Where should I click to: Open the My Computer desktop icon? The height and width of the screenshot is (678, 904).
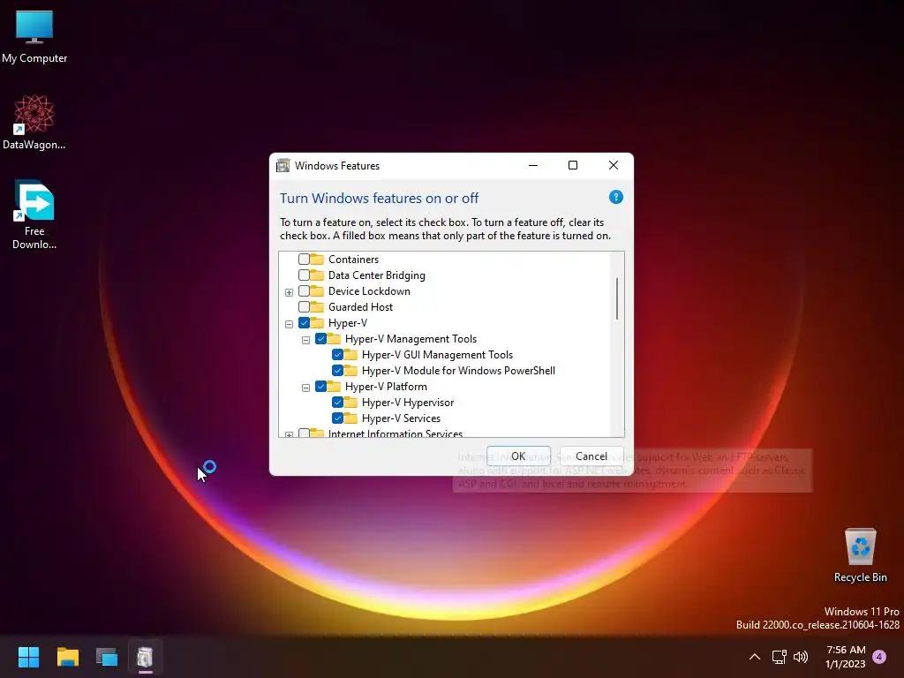pyautogui.click(x=34, y=36)
